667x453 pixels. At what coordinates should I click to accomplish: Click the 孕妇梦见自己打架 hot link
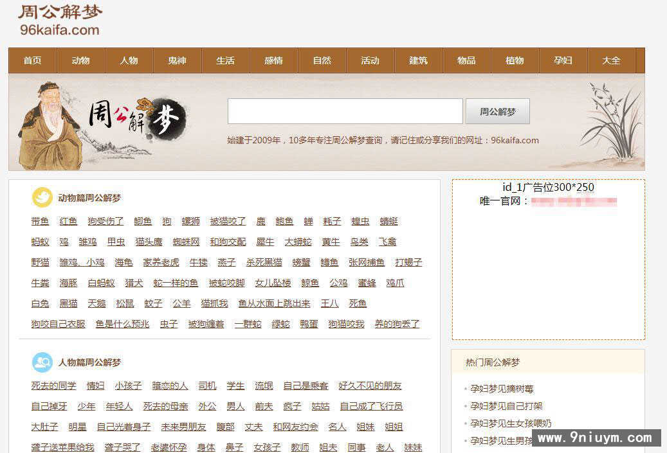pyautogui.click(x=506, y=406)
